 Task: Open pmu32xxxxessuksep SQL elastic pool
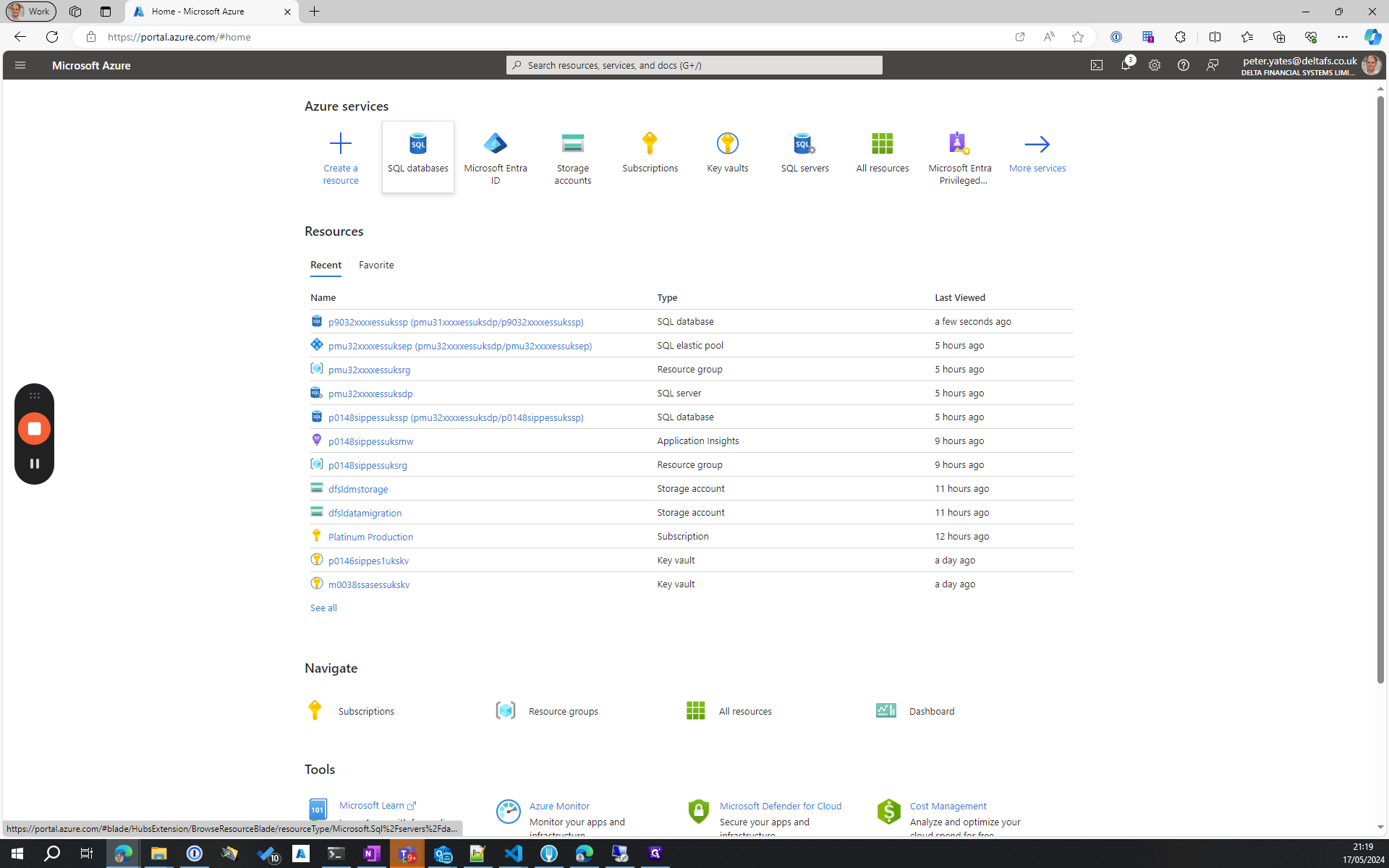(x=460, y=346)
